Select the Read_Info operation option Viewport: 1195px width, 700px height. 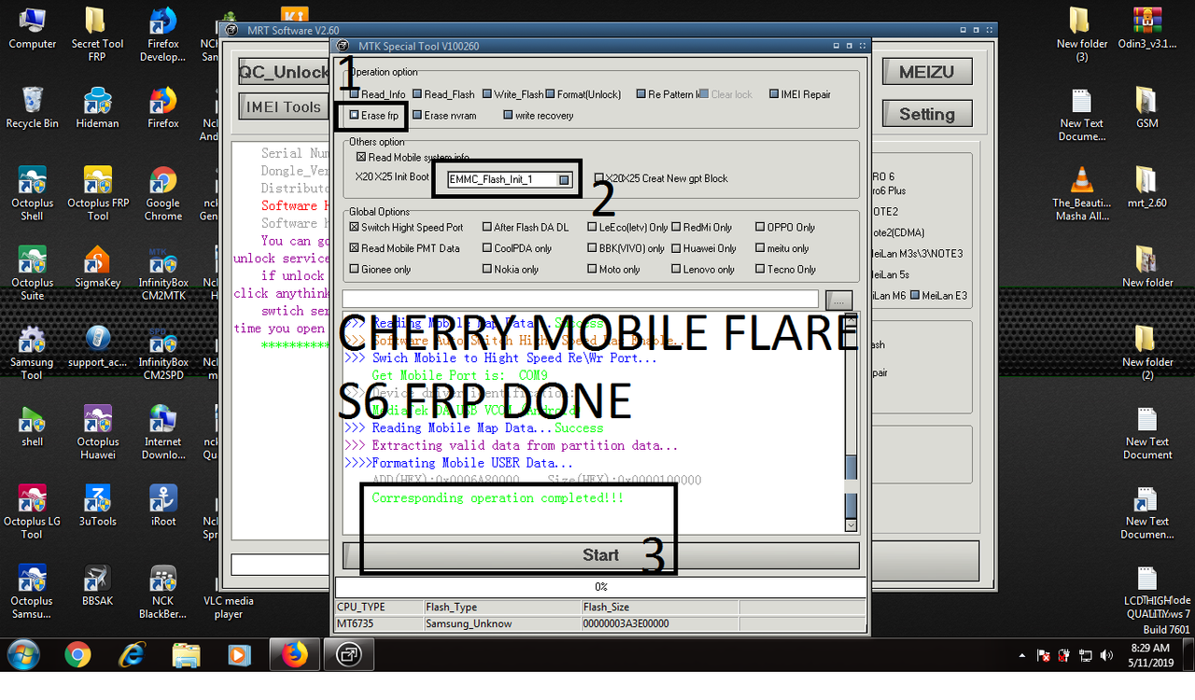[377, 94]
